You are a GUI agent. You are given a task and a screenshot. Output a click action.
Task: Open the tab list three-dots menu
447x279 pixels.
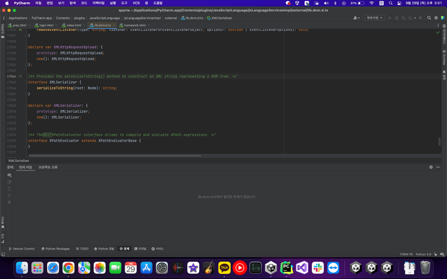click(438, 25)
